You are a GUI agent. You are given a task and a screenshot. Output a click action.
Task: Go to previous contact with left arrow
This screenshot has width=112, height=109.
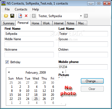[x=34, y=16]
